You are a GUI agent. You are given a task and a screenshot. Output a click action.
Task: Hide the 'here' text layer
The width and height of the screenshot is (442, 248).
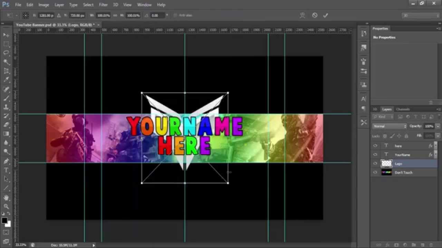tap(375, 146)
